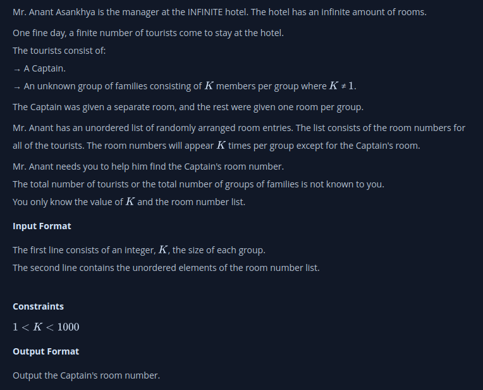Click "Mr. Anant needs you to help" sentence
This screenshot has height=390, width=483.
[x=148, y=167]
